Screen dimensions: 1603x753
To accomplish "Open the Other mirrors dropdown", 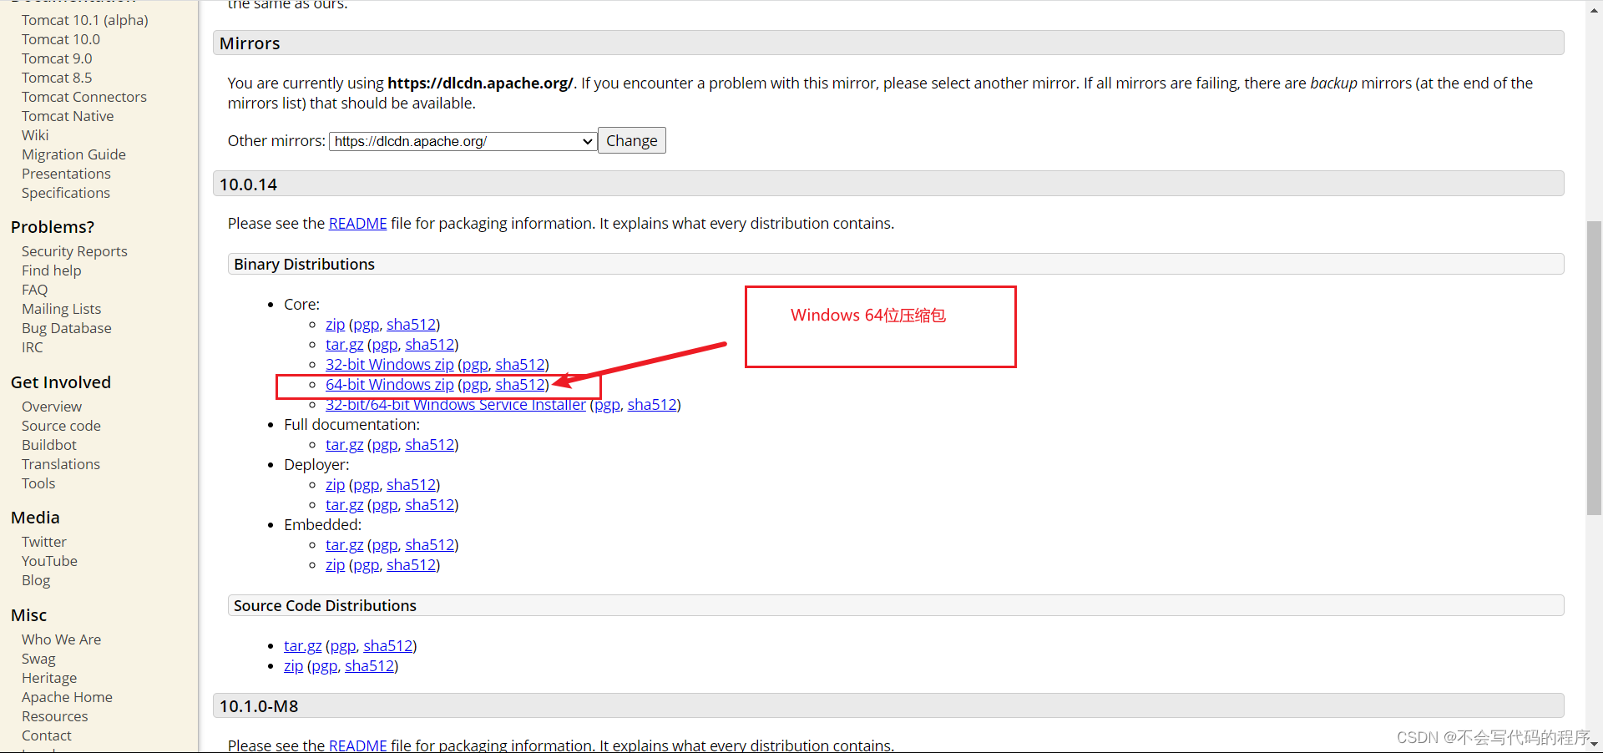I will click(x=463, y=141).
